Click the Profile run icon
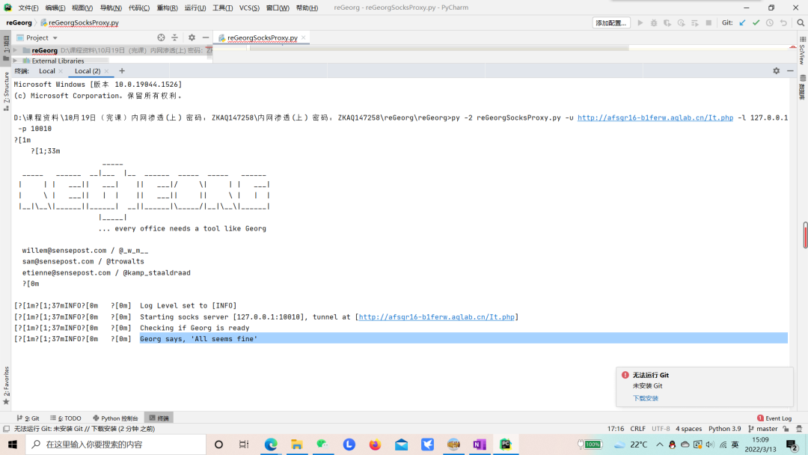 [682, 22]
